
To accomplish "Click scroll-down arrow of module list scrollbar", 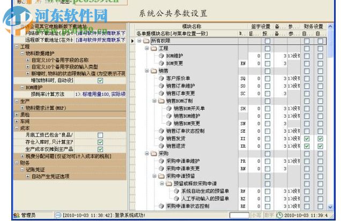I will pyautogui.click(x=330, y=207).
